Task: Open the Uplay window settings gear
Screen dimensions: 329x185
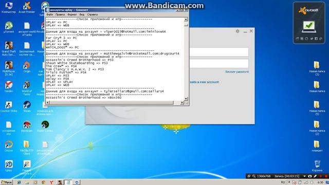Action: click(x=237, y=31)
